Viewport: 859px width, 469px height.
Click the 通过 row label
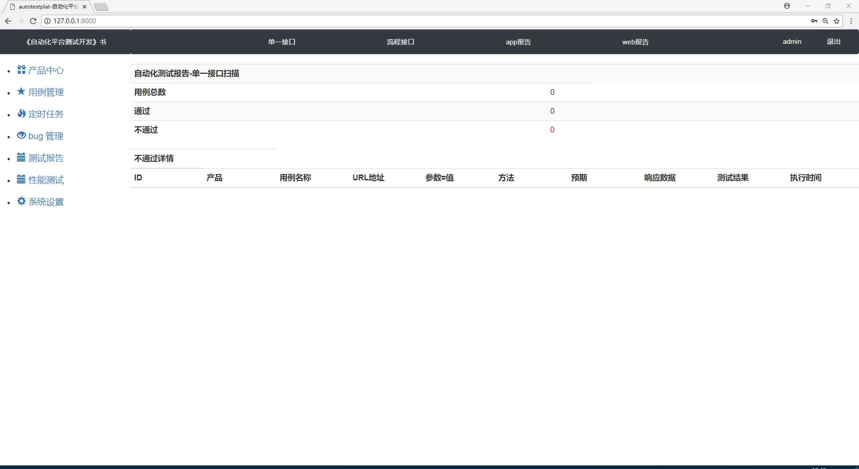(142, 111)
